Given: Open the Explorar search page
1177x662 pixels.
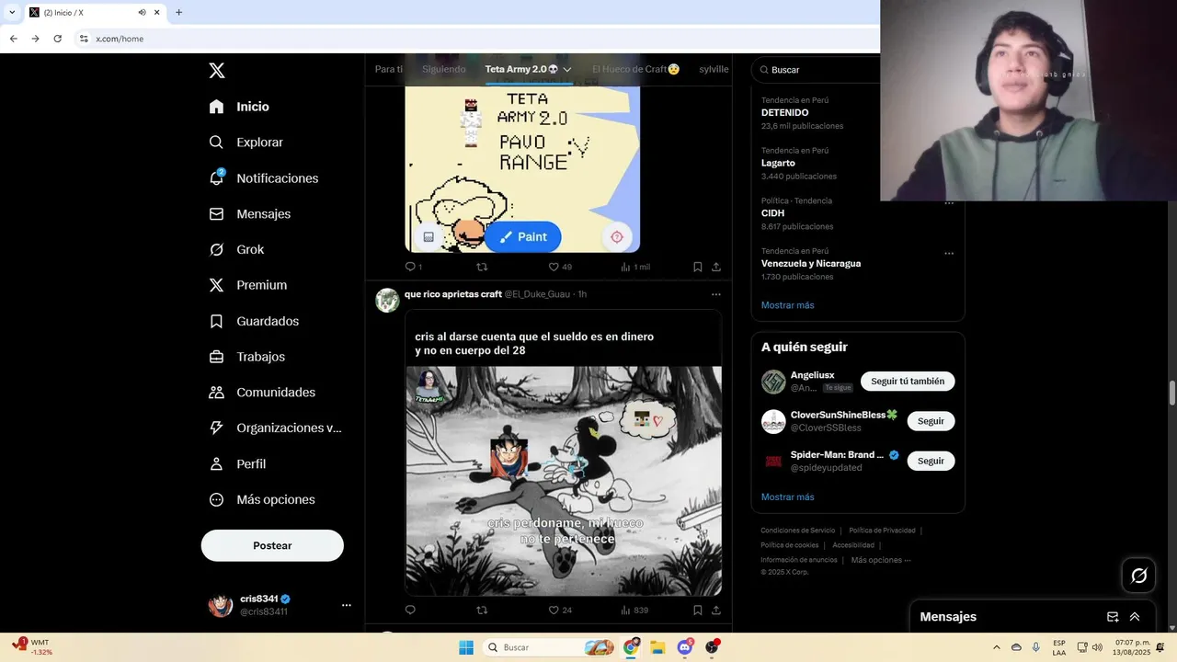Looking at the screenshot, I should (246, 143).
